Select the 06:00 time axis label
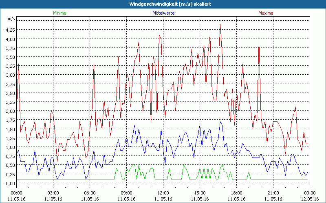The height and width of the screenshot is (203, 326). coord(90,193)
